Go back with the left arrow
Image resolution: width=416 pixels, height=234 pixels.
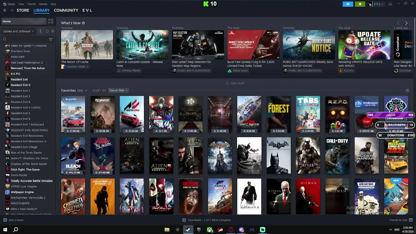tap(5, 10)
